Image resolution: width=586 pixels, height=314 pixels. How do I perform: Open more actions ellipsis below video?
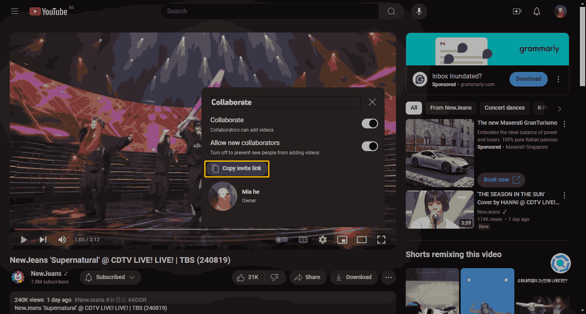389,277
